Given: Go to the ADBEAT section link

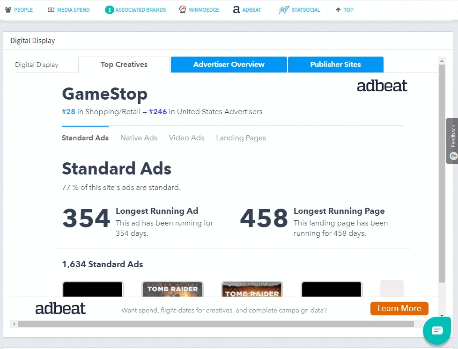Looking at the screenshot, I should click(x=251, y=10).
